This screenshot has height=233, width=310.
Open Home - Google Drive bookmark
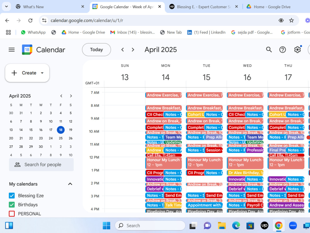[x=83, y=33]
